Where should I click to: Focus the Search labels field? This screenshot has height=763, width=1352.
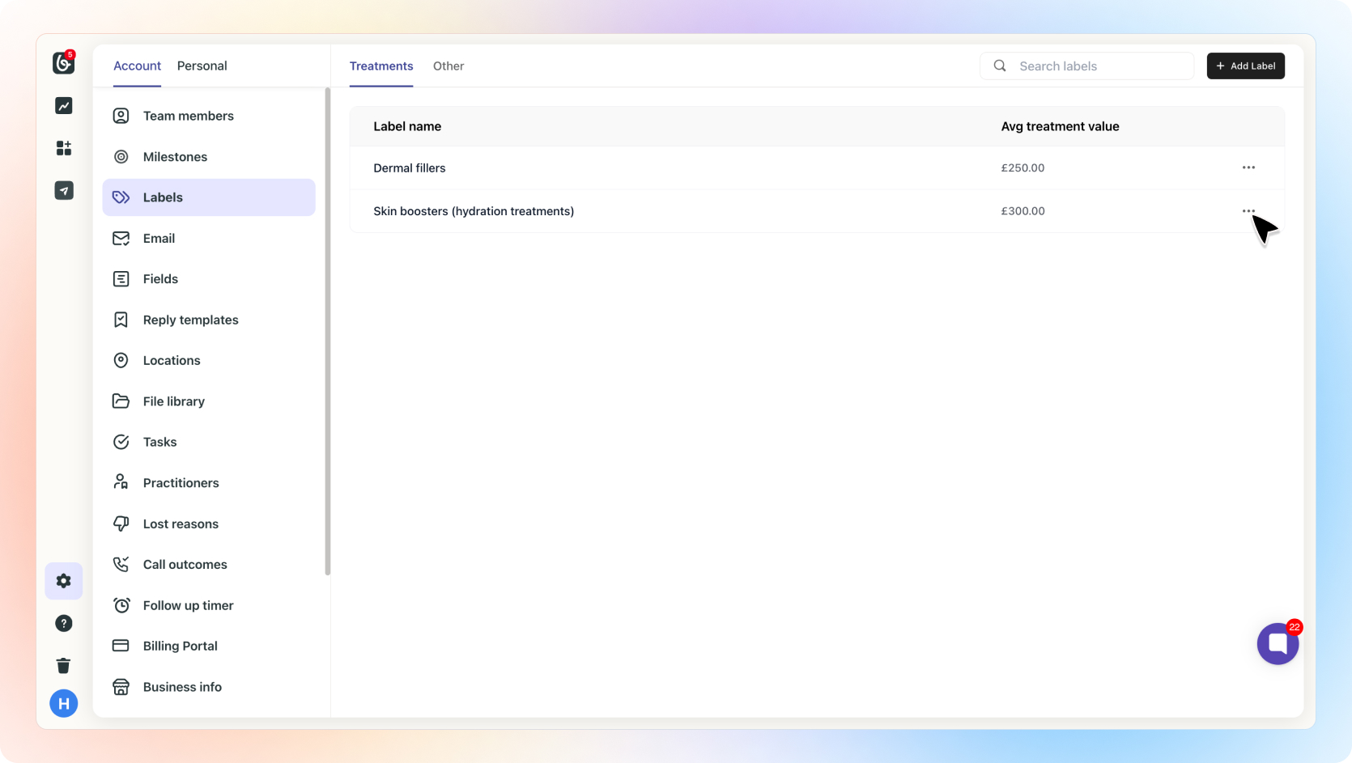coord(1086,66)
